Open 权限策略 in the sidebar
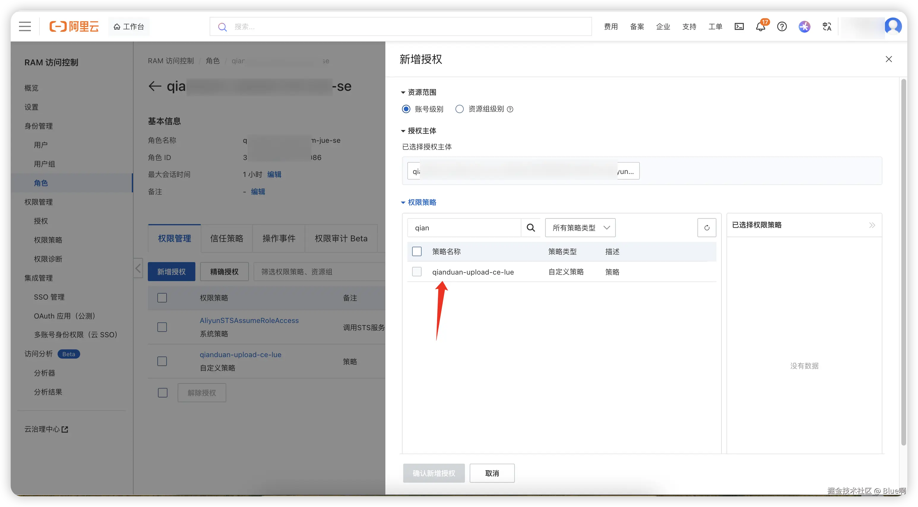 (48, 240)
